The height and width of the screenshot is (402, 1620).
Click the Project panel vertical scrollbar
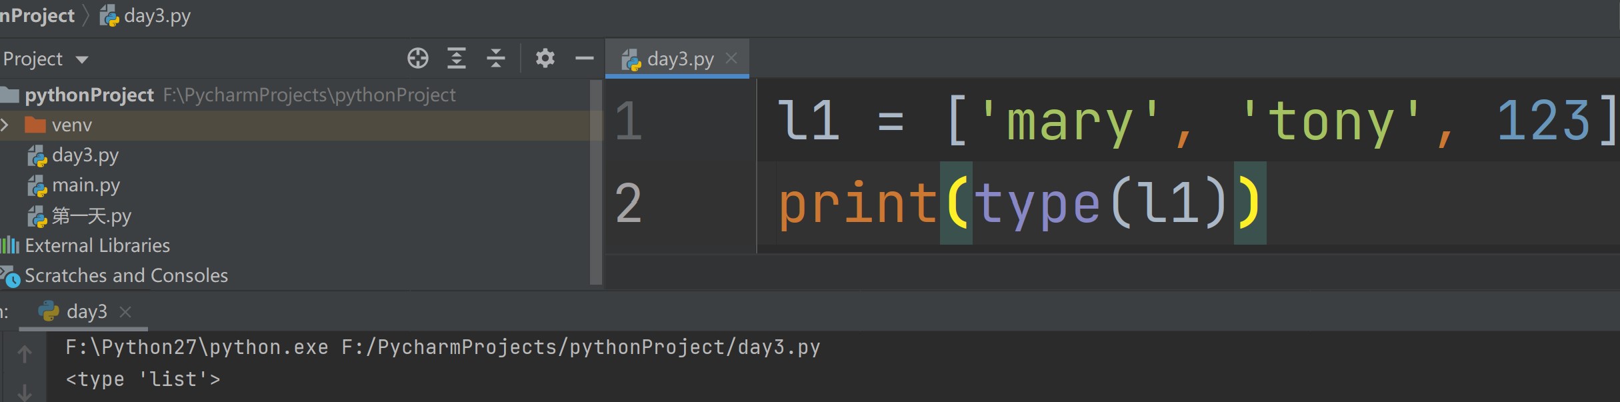pos(595,183)
